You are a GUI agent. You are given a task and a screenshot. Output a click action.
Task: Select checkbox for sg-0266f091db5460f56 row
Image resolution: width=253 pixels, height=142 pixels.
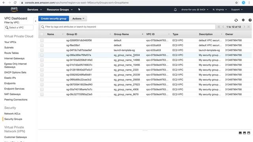42,40
